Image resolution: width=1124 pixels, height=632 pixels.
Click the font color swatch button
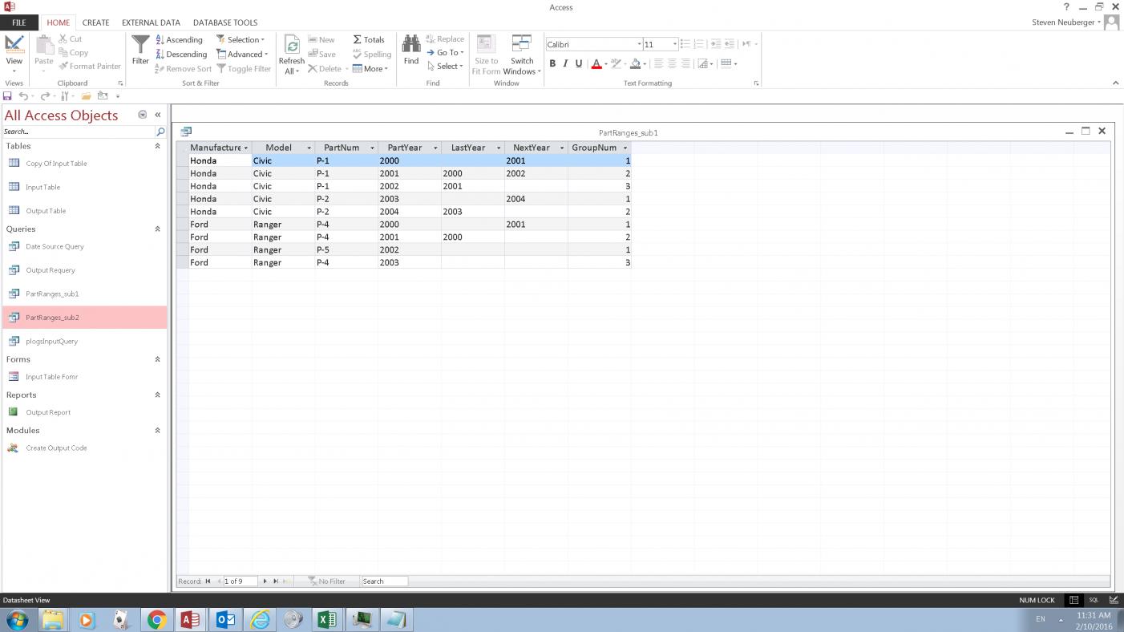pyautogui.click(x=596, y=63)
